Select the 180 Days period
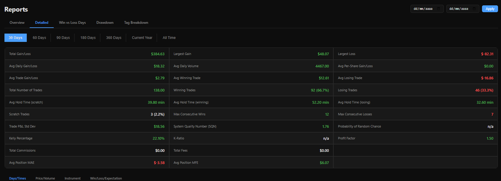501x181 pixels. pyautogui.click(x=88, y=38)
